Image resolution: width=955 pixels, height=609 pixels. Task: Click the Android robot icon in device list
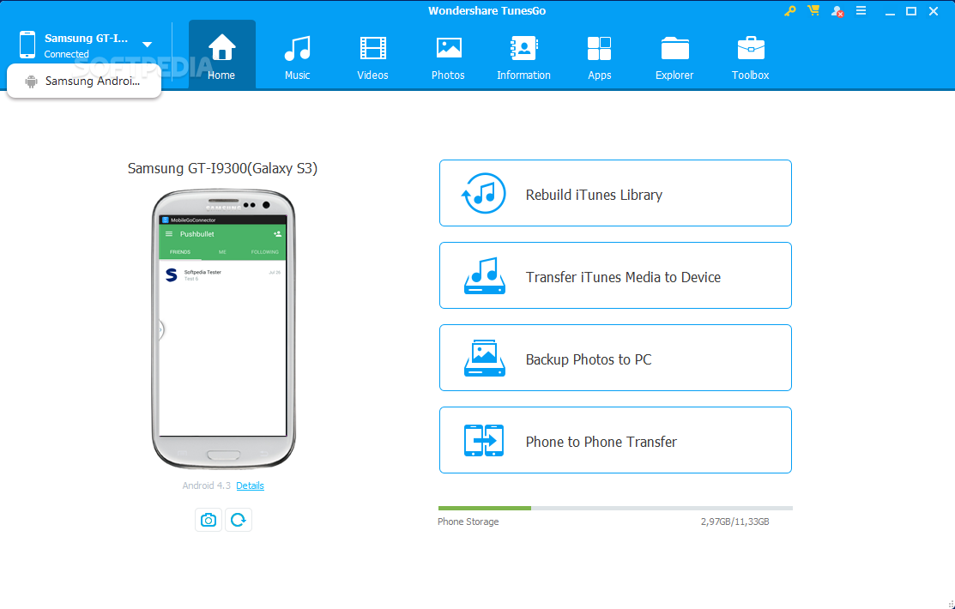pyautogui.click(x=31, y=81)
